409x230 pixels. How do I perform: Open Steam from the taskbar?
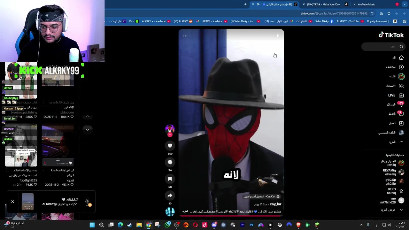coord(130,225)
